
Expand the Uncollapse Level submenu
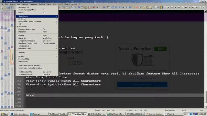click(x=37, y=49)
